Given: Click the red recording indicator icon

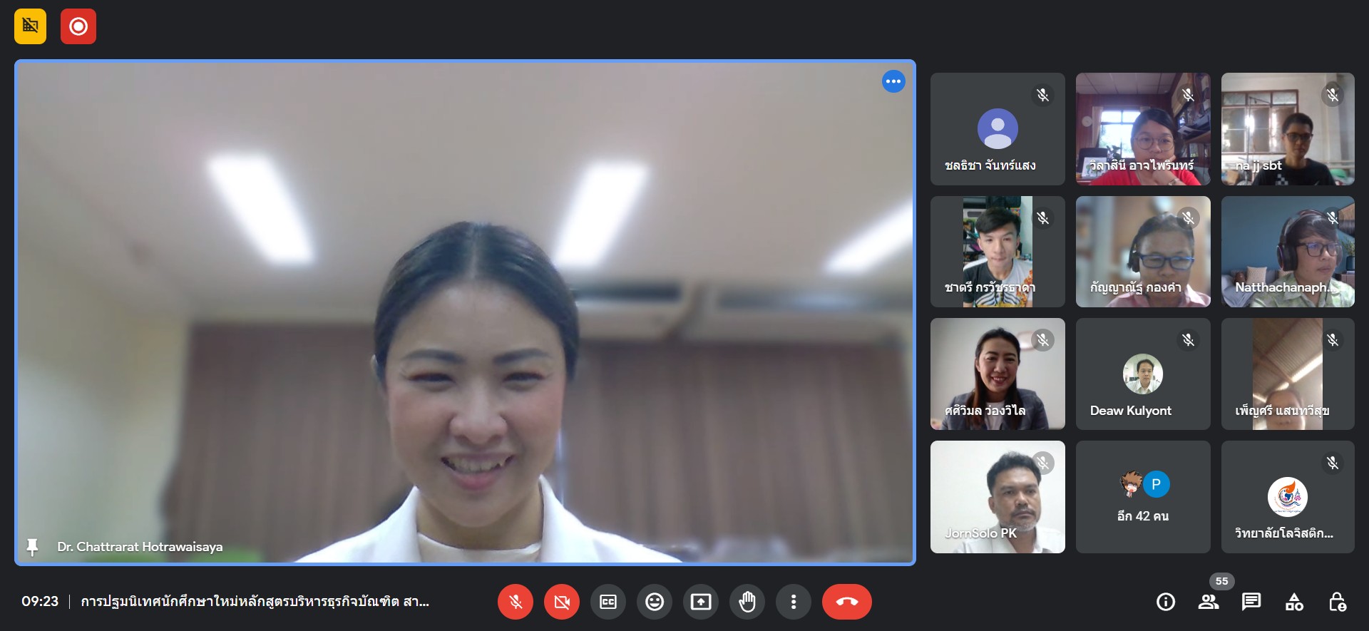Looking at the screenshot, I should tap(78, 26).
